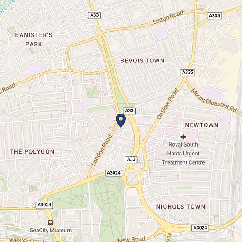The width and height of the screenshot is (242, 242).
Task: Click the Banister's Park area label
Action: (34, 40)
